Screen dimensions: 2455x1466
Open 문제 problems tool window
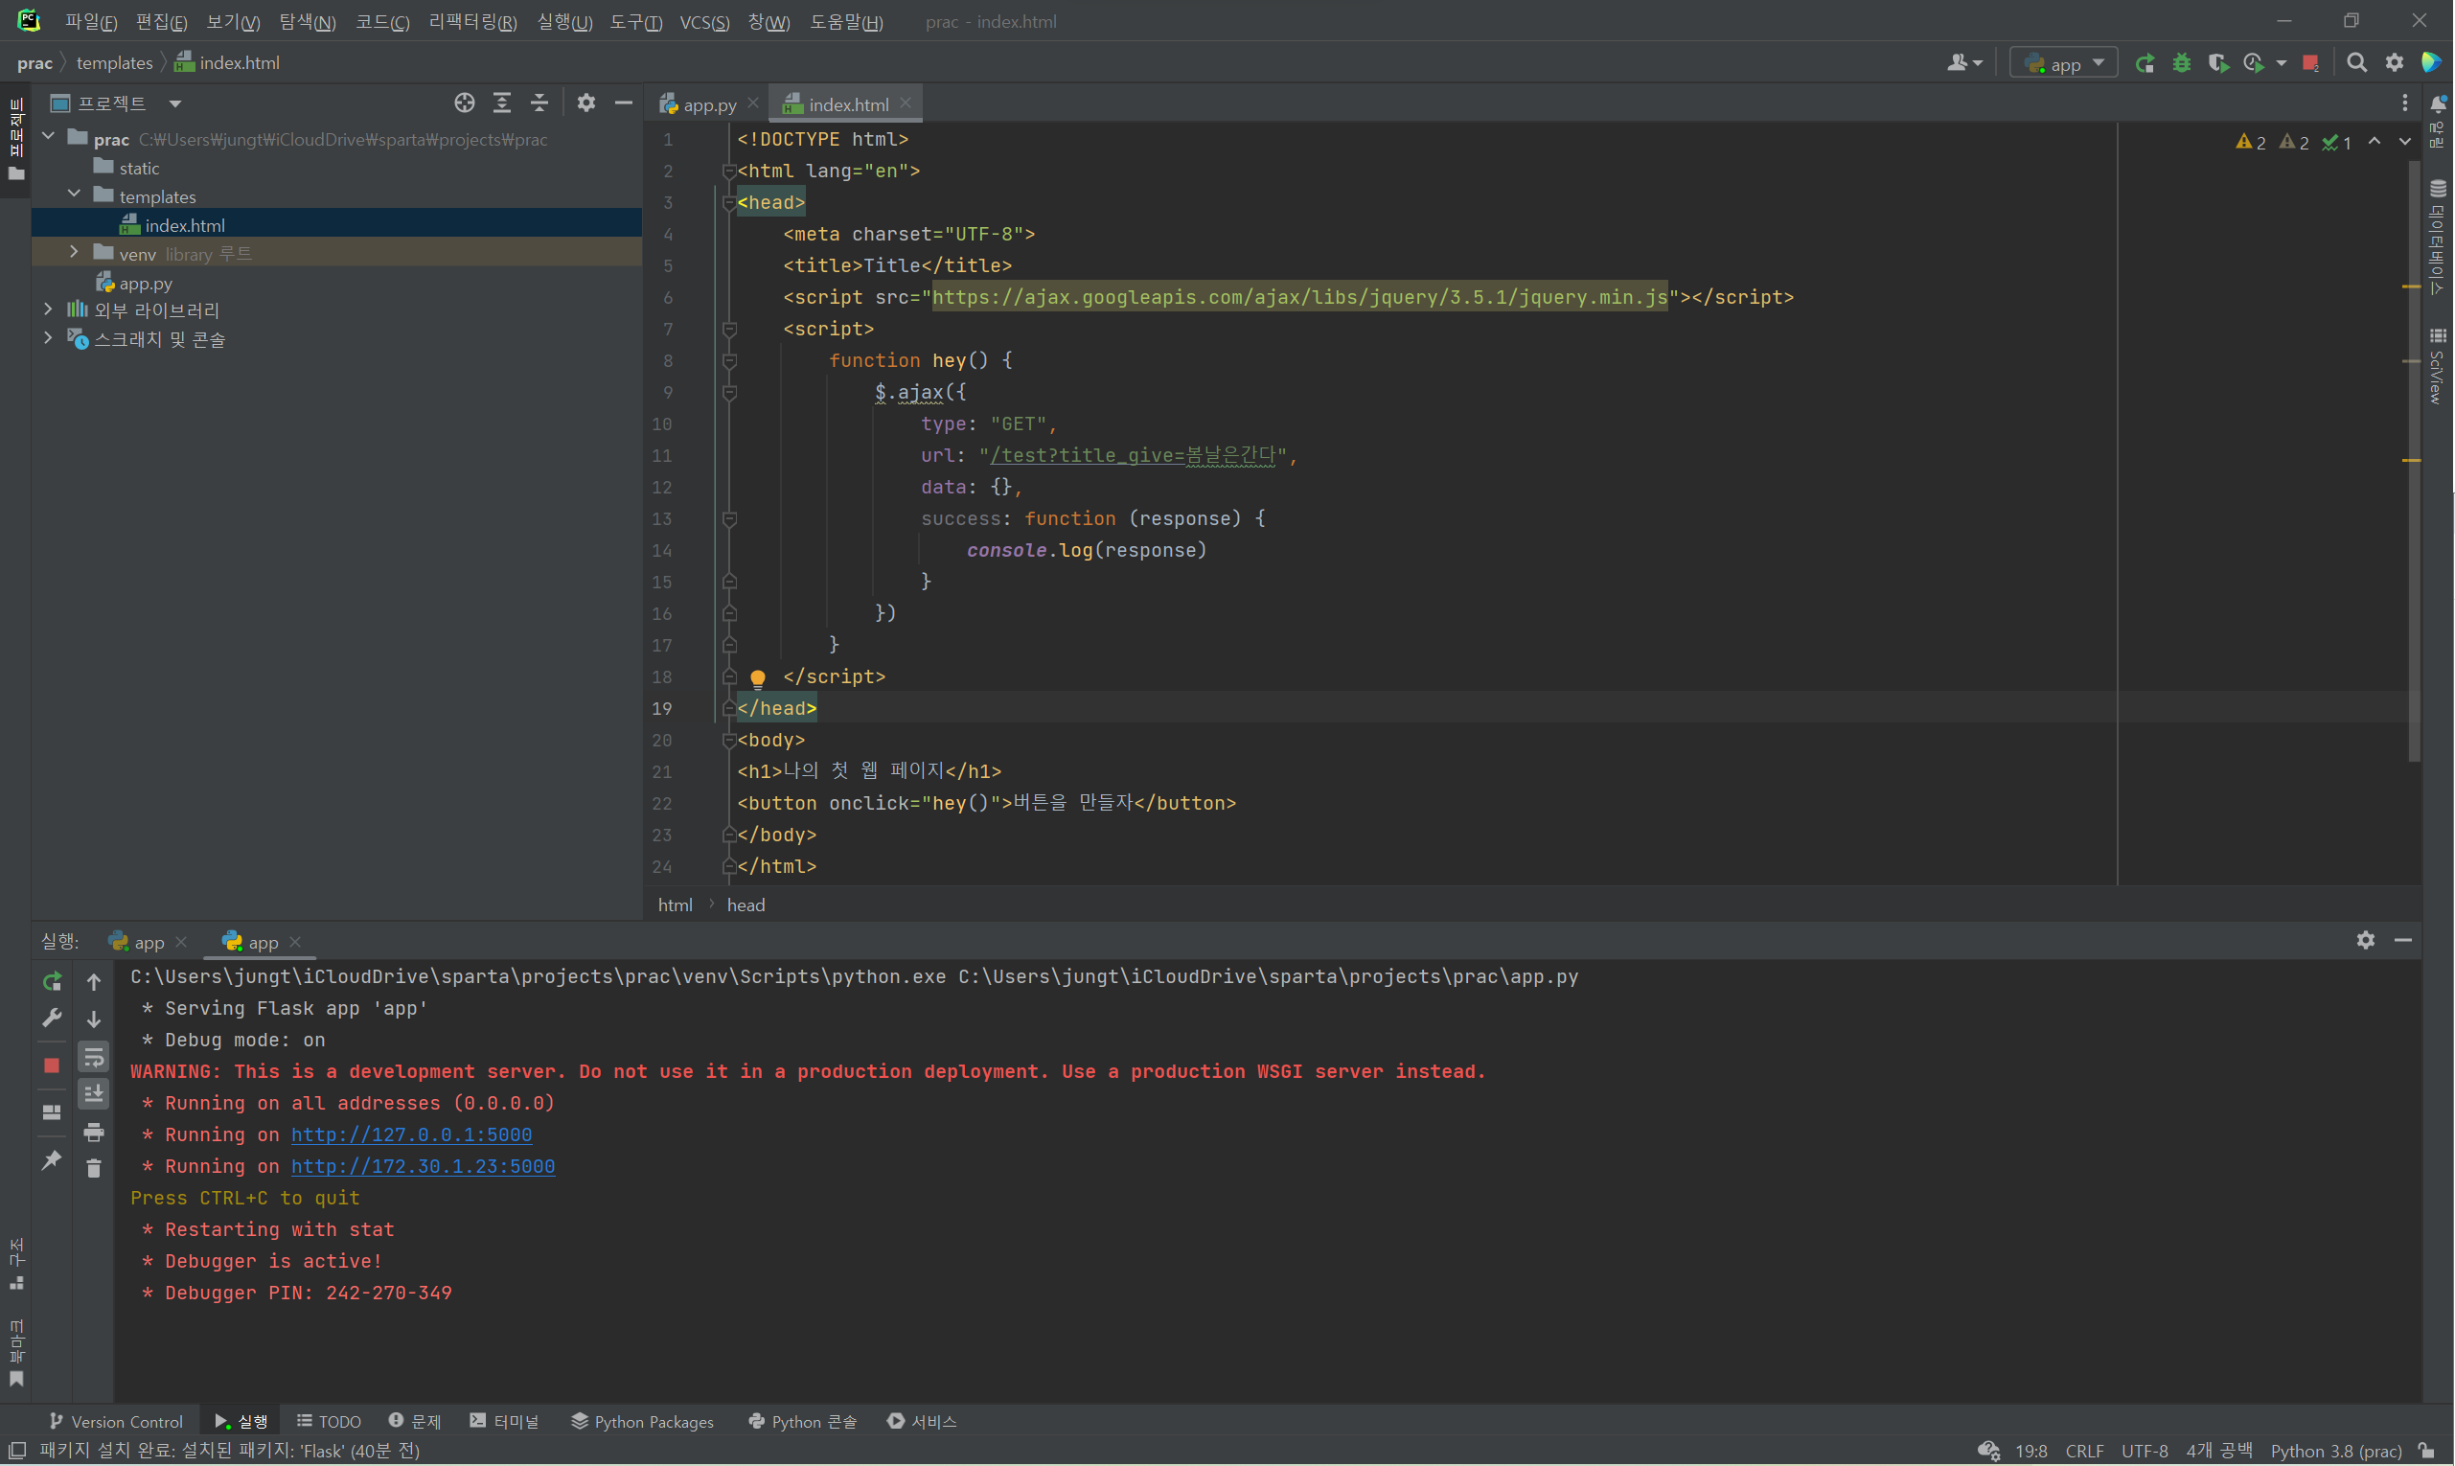[x=415, y=1422]
